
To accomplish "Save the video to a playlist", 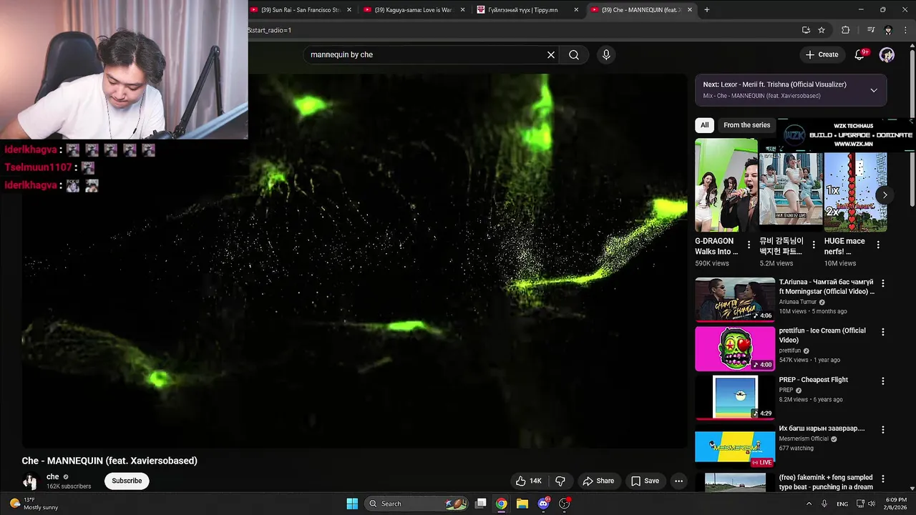I will (x=645, y=481).
